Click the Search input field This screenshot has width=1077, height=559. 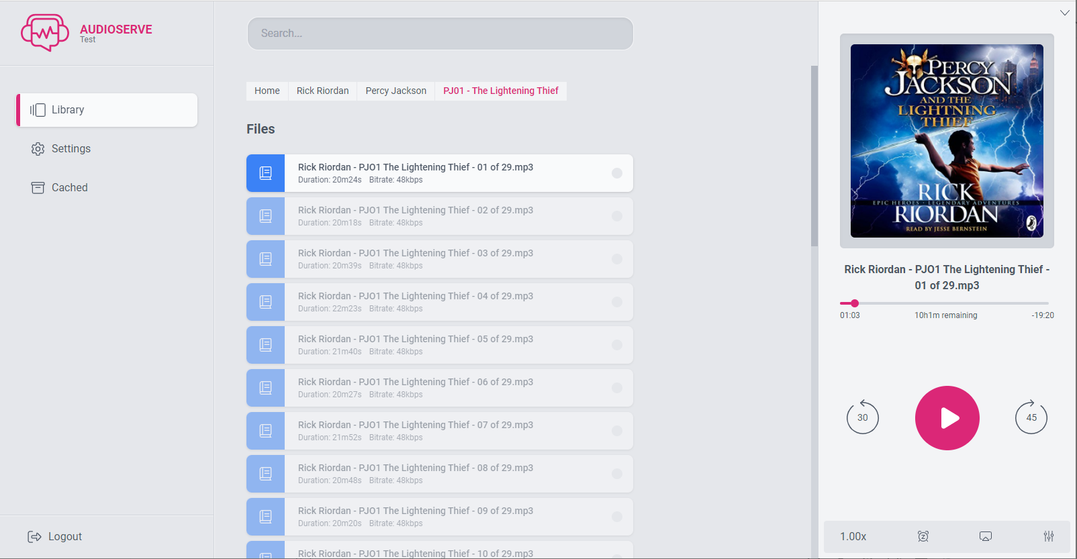(x=440, y=34)
